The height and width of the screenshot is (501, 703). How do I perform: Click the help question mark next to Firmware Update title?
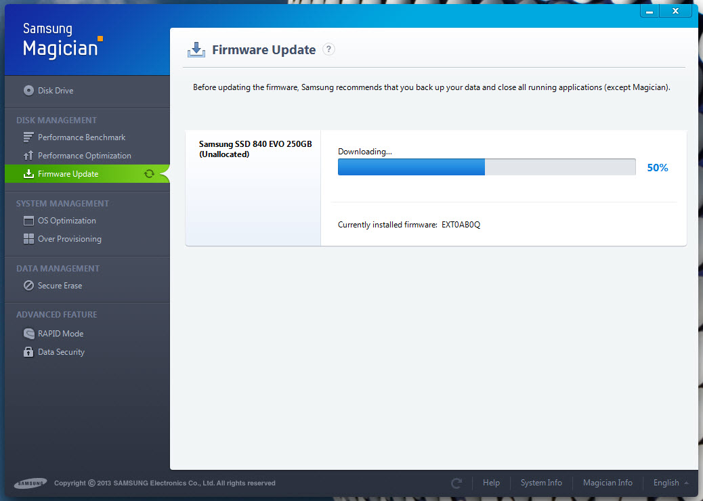[x=328, y=49]
